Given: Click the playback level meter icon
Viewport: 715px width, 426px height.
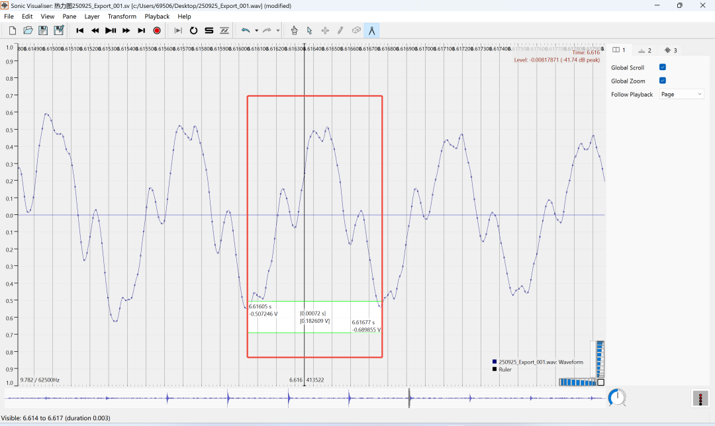Looking at the screenshot, I should tap(700, 398).
